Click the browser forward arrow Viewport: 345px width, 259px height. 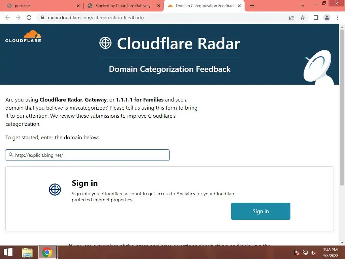(x=18, y=18)
